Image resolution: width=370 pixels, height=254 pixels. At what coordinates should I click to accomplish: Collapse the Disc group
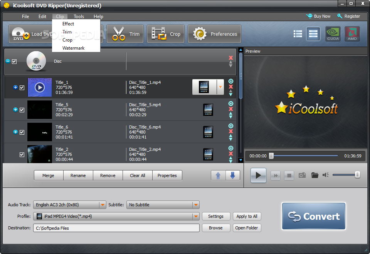click(x=8, y=61)
